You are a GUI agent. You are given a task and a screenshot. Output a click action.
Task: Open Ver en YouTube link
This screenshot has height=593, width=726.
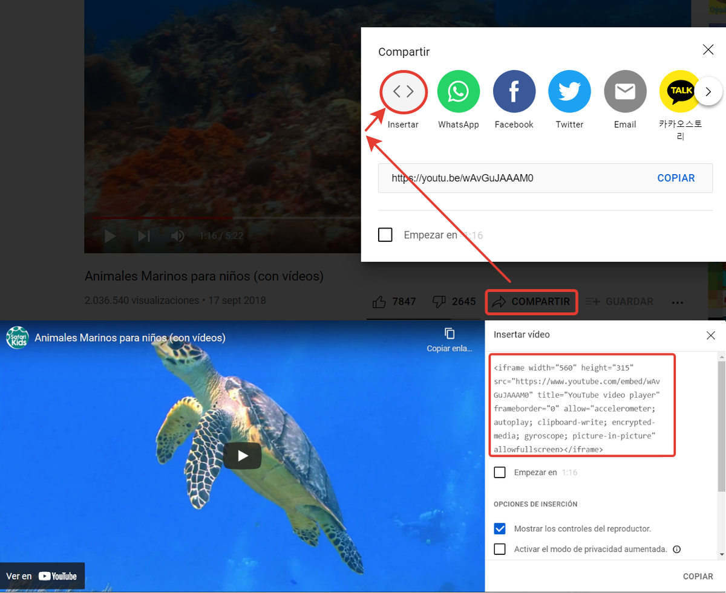click(42, 576)
